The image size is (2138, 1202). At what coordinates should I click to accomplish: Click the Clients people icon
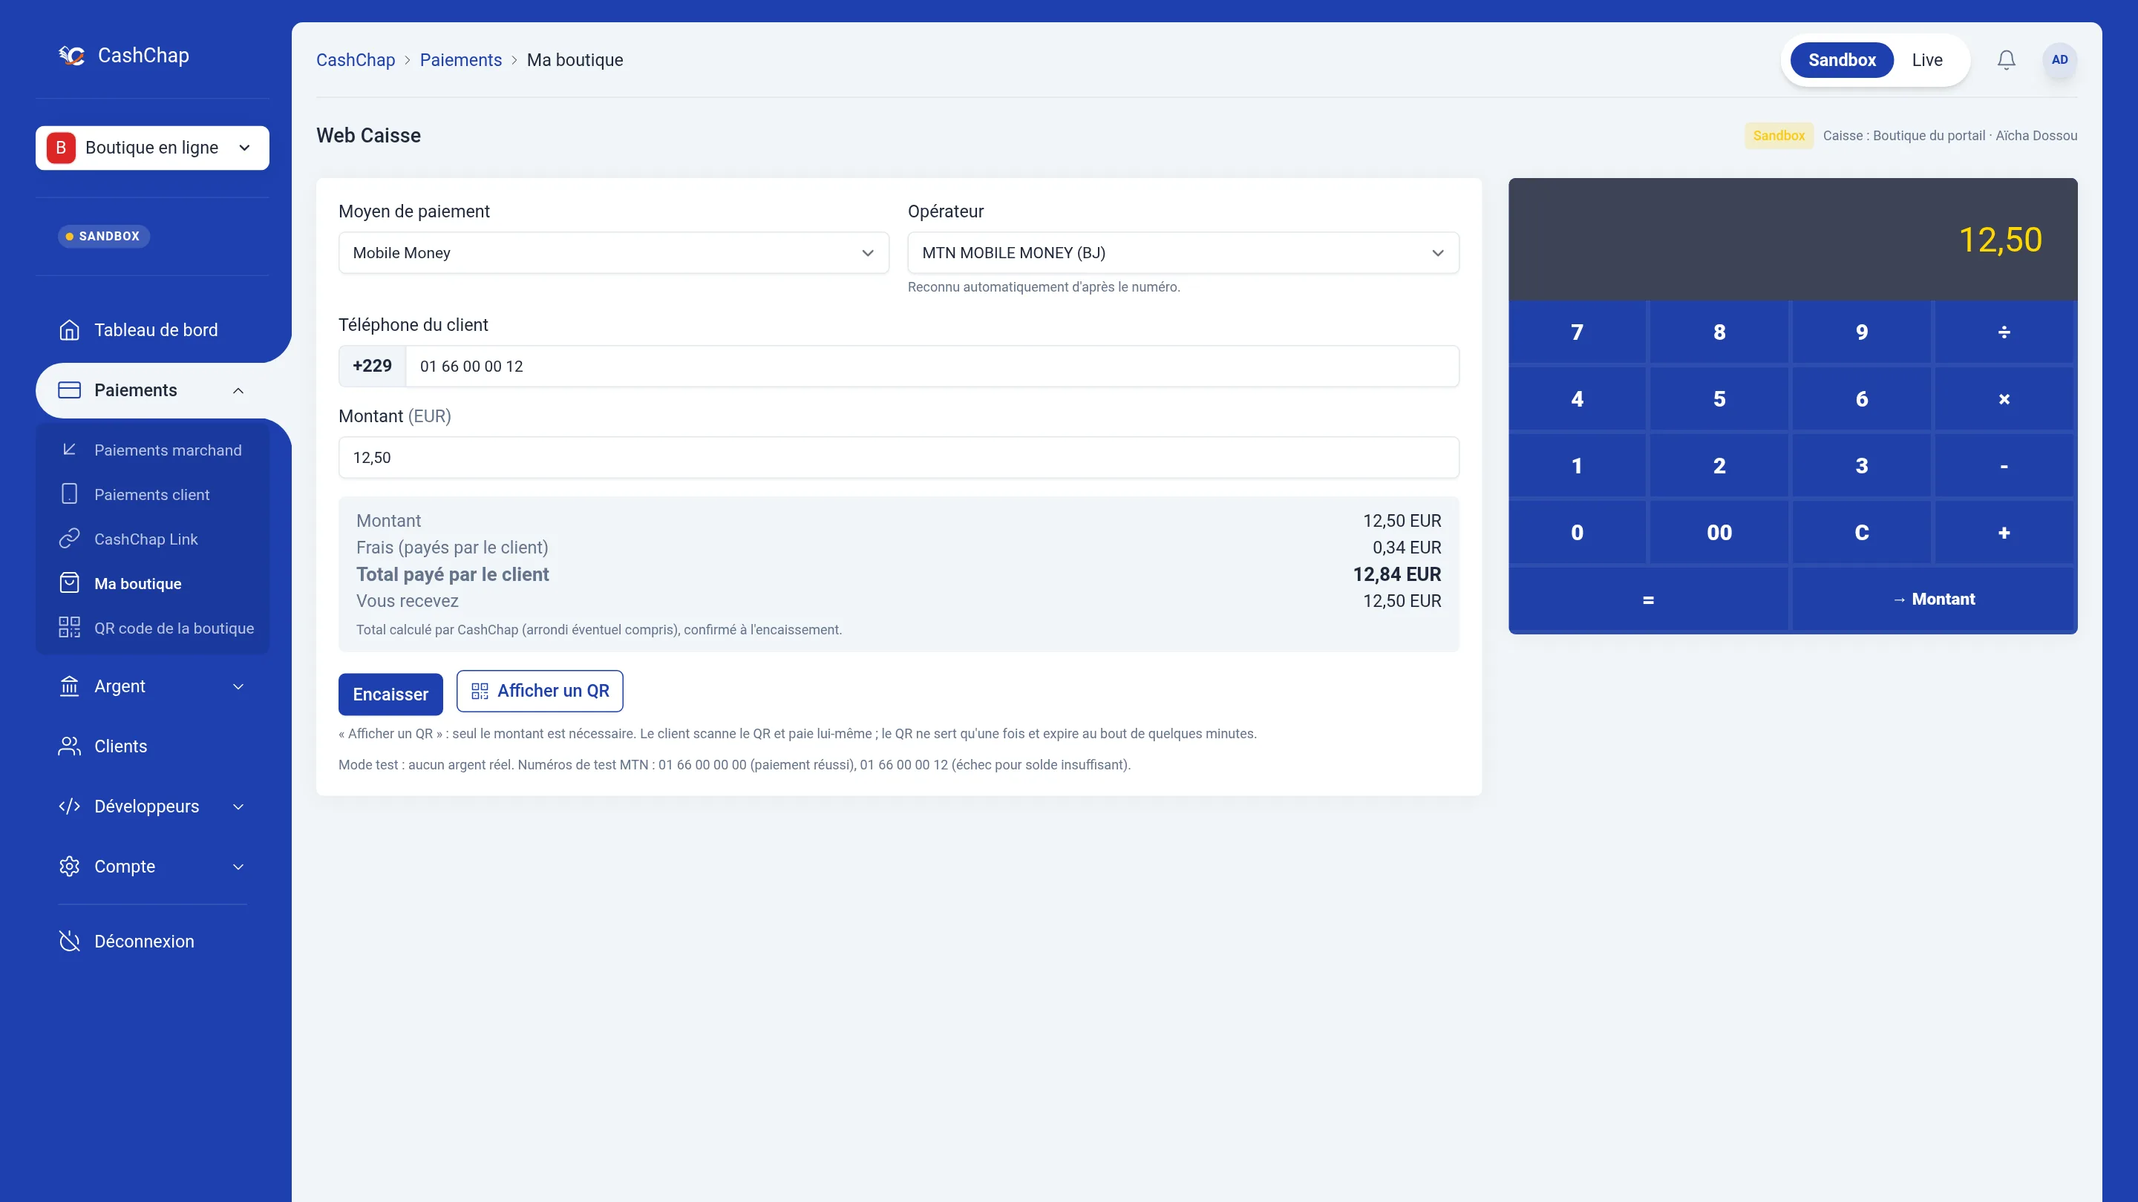70,746
